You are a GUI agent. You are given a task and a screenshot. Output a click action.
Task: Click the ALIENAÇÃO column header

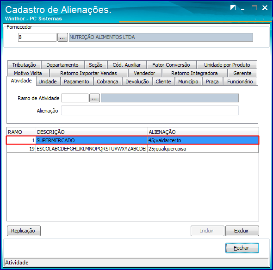203,132
